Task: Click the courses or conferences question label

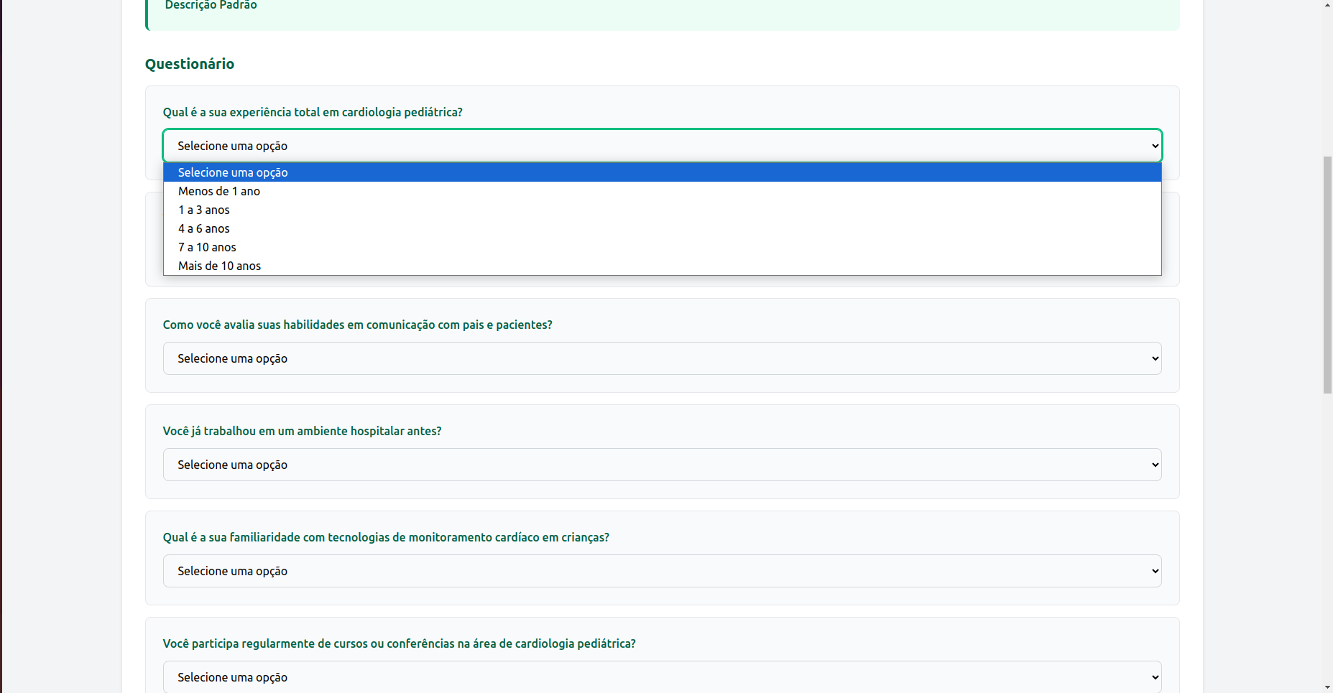Action: (x=399, y=643)
